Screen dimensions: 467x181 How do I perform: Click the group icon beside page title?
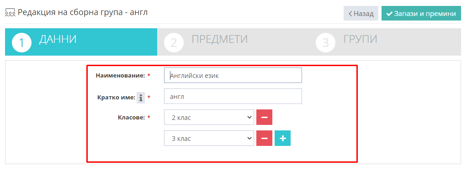pos(10,13)
